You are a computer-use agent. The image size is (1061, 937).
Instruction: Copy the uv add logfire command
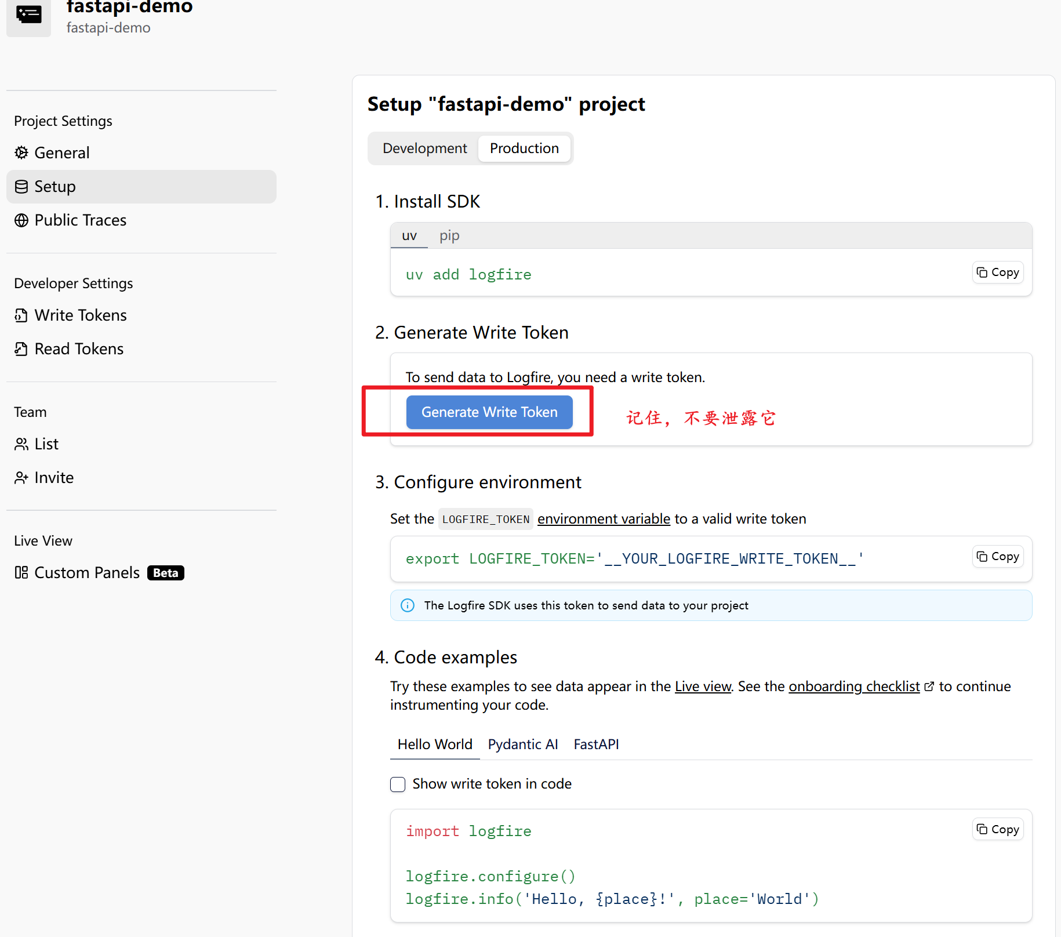[997, 273]
